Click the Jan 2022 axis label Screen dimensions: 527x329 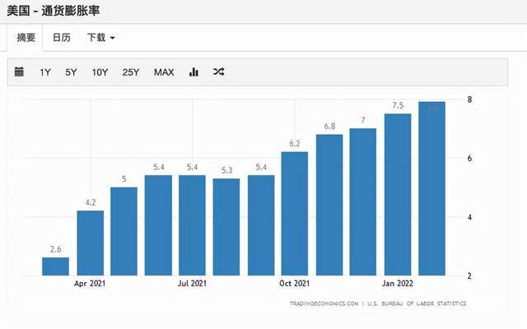(x=398, y=284)
